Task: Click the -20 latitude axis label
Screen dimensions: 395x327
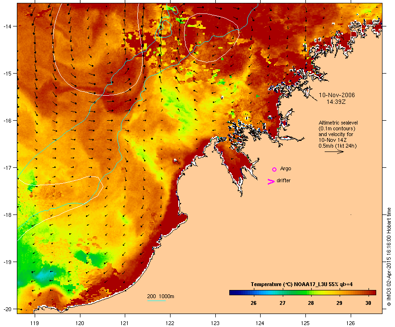Action: tap(7, 309)
